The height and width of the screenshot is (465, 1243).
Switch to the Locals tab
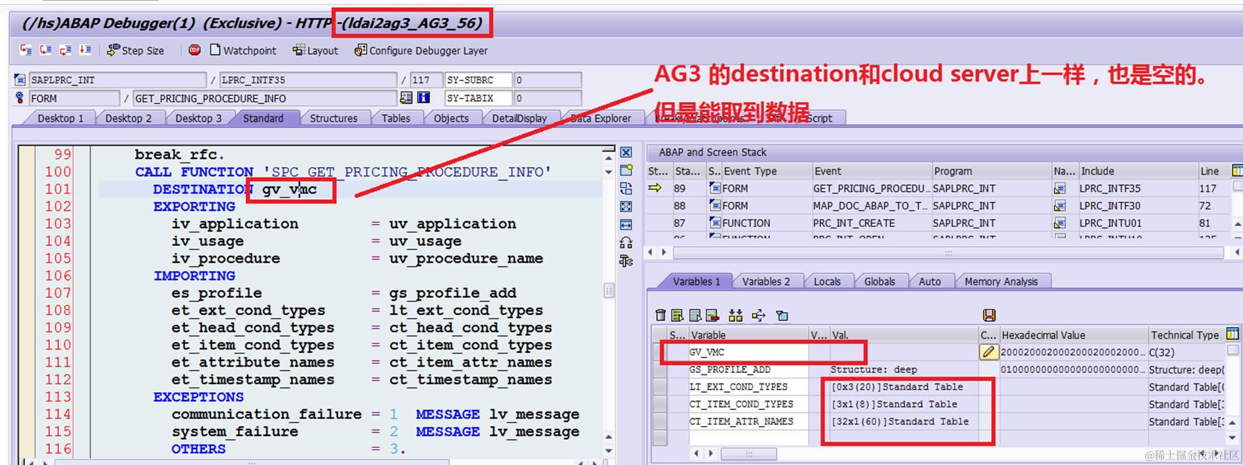coord(827,282)
